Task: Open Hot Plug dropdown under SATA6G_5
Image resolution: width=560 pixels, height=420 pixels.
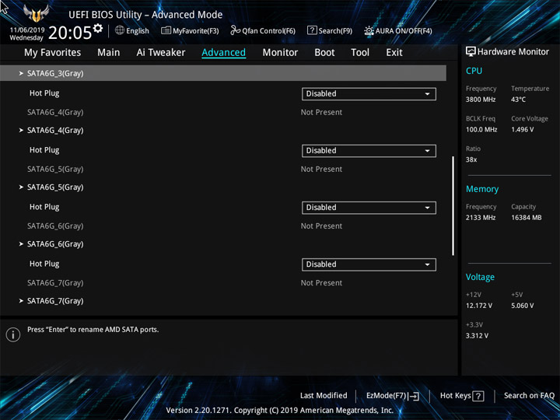Action: pyautogui.click(x=369, y=208)
